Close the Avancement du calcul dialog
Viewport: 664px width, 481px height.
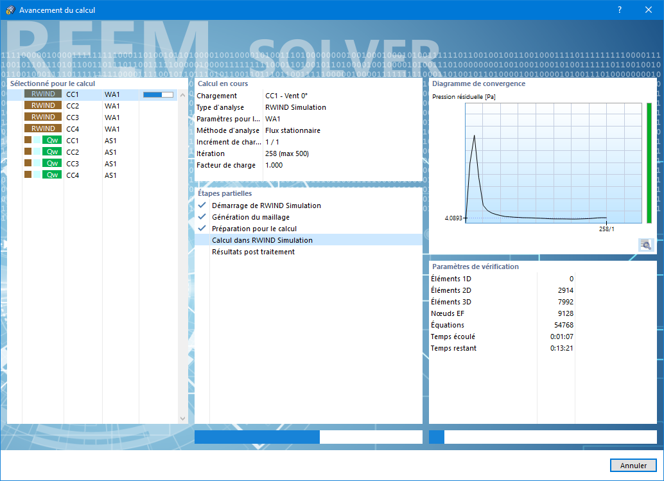point(649,10)
